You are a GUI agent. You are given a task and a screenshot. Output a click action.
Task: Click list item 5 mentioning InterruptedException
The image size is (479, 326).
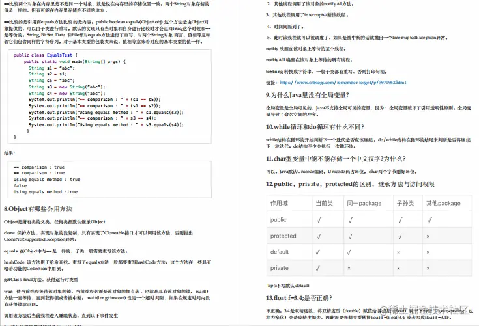click(357, 38)
